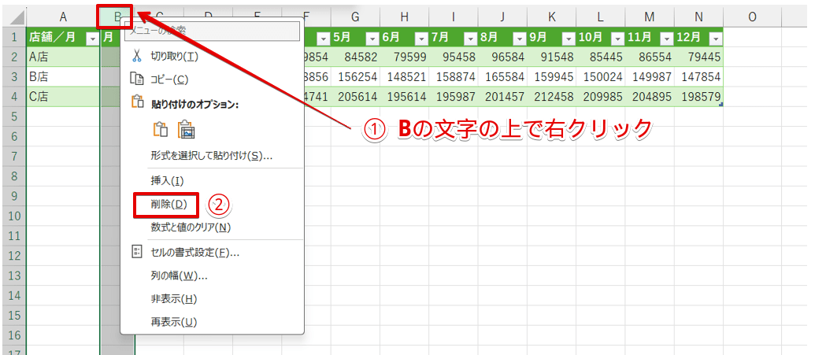Click cell with value 149987

650,77
